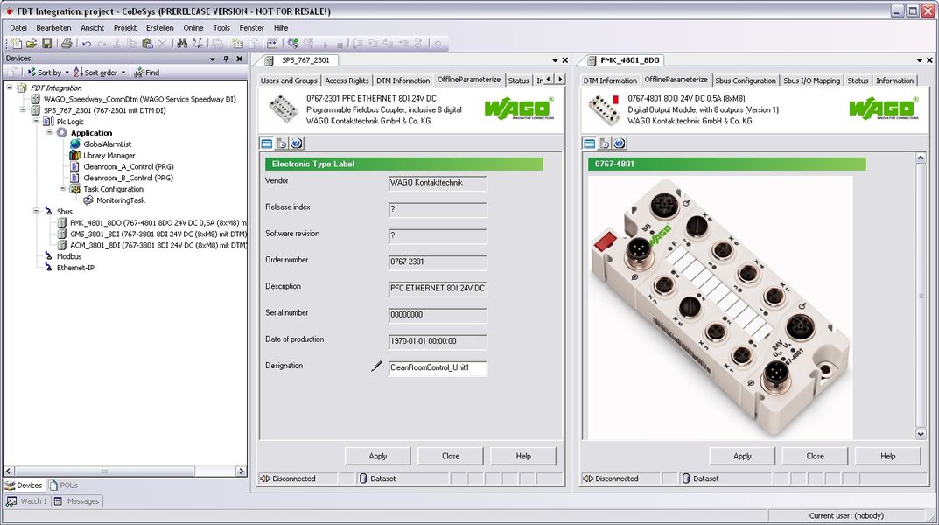Click the Library Manager books icon
The image size is (939, 525).
75,155
